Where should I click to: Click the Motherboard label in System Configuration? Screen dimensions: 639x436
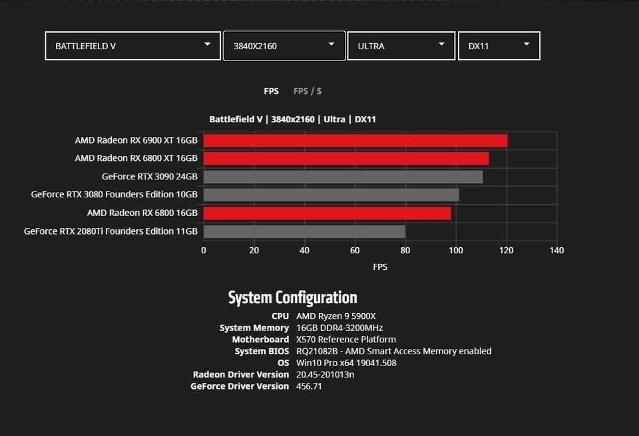[260, 340]
